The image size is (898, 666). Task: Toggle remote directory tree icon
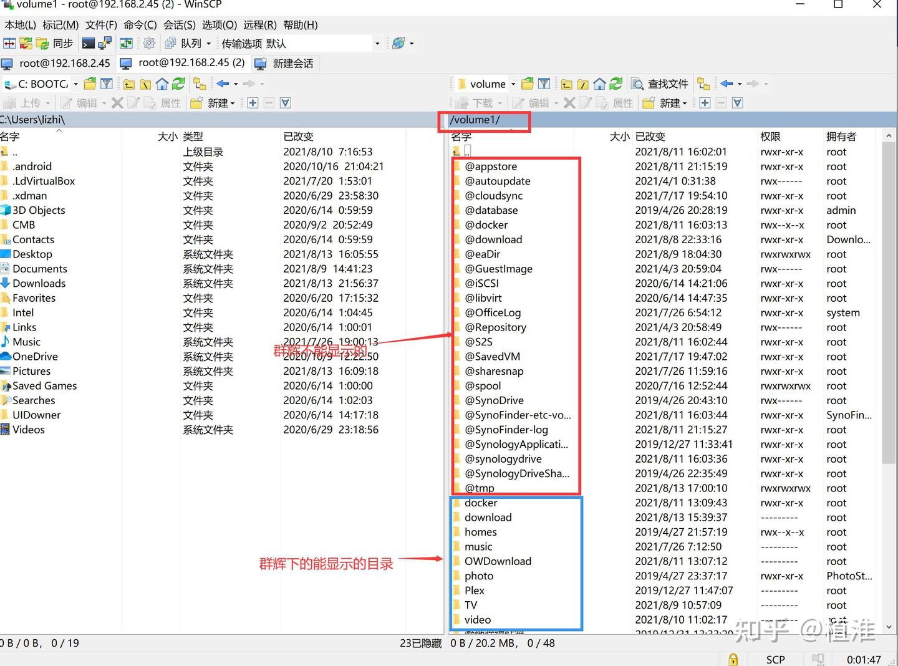pos(703,84)
